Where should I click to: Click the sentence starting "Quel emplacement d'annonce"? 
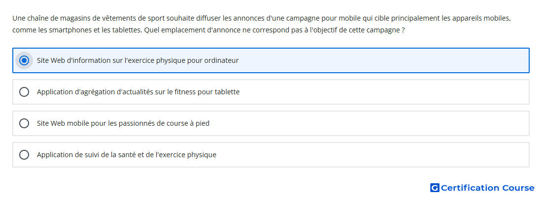(x=274, y=30)
